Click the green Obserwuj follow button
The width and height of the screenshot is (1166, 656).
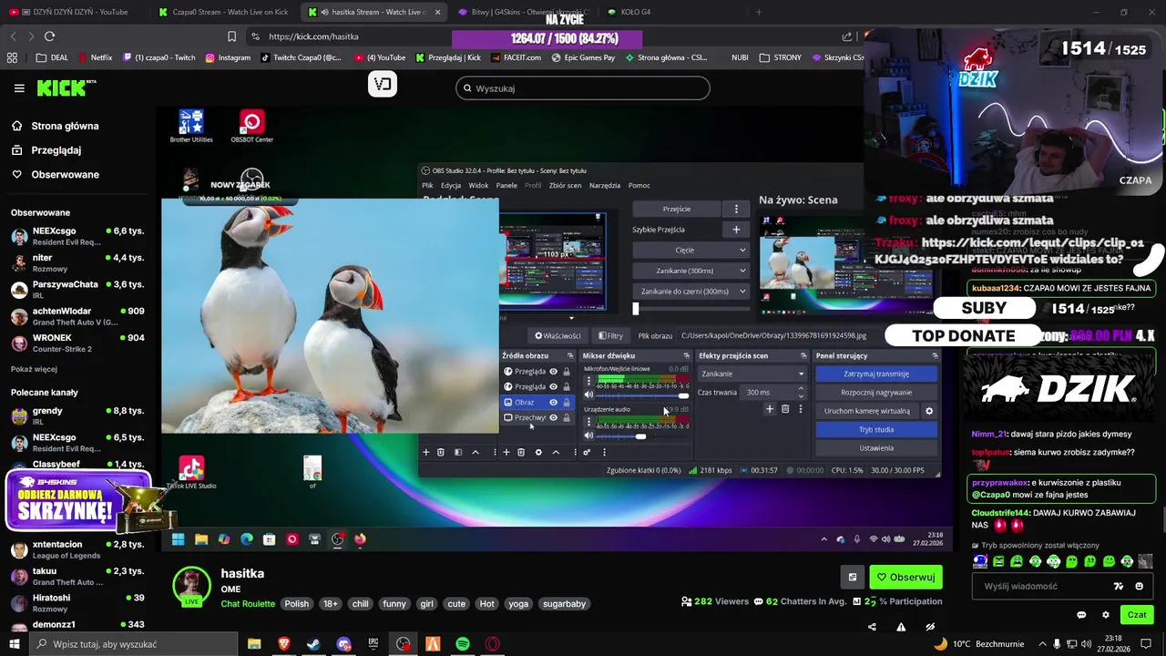click(x=905, y=577)
